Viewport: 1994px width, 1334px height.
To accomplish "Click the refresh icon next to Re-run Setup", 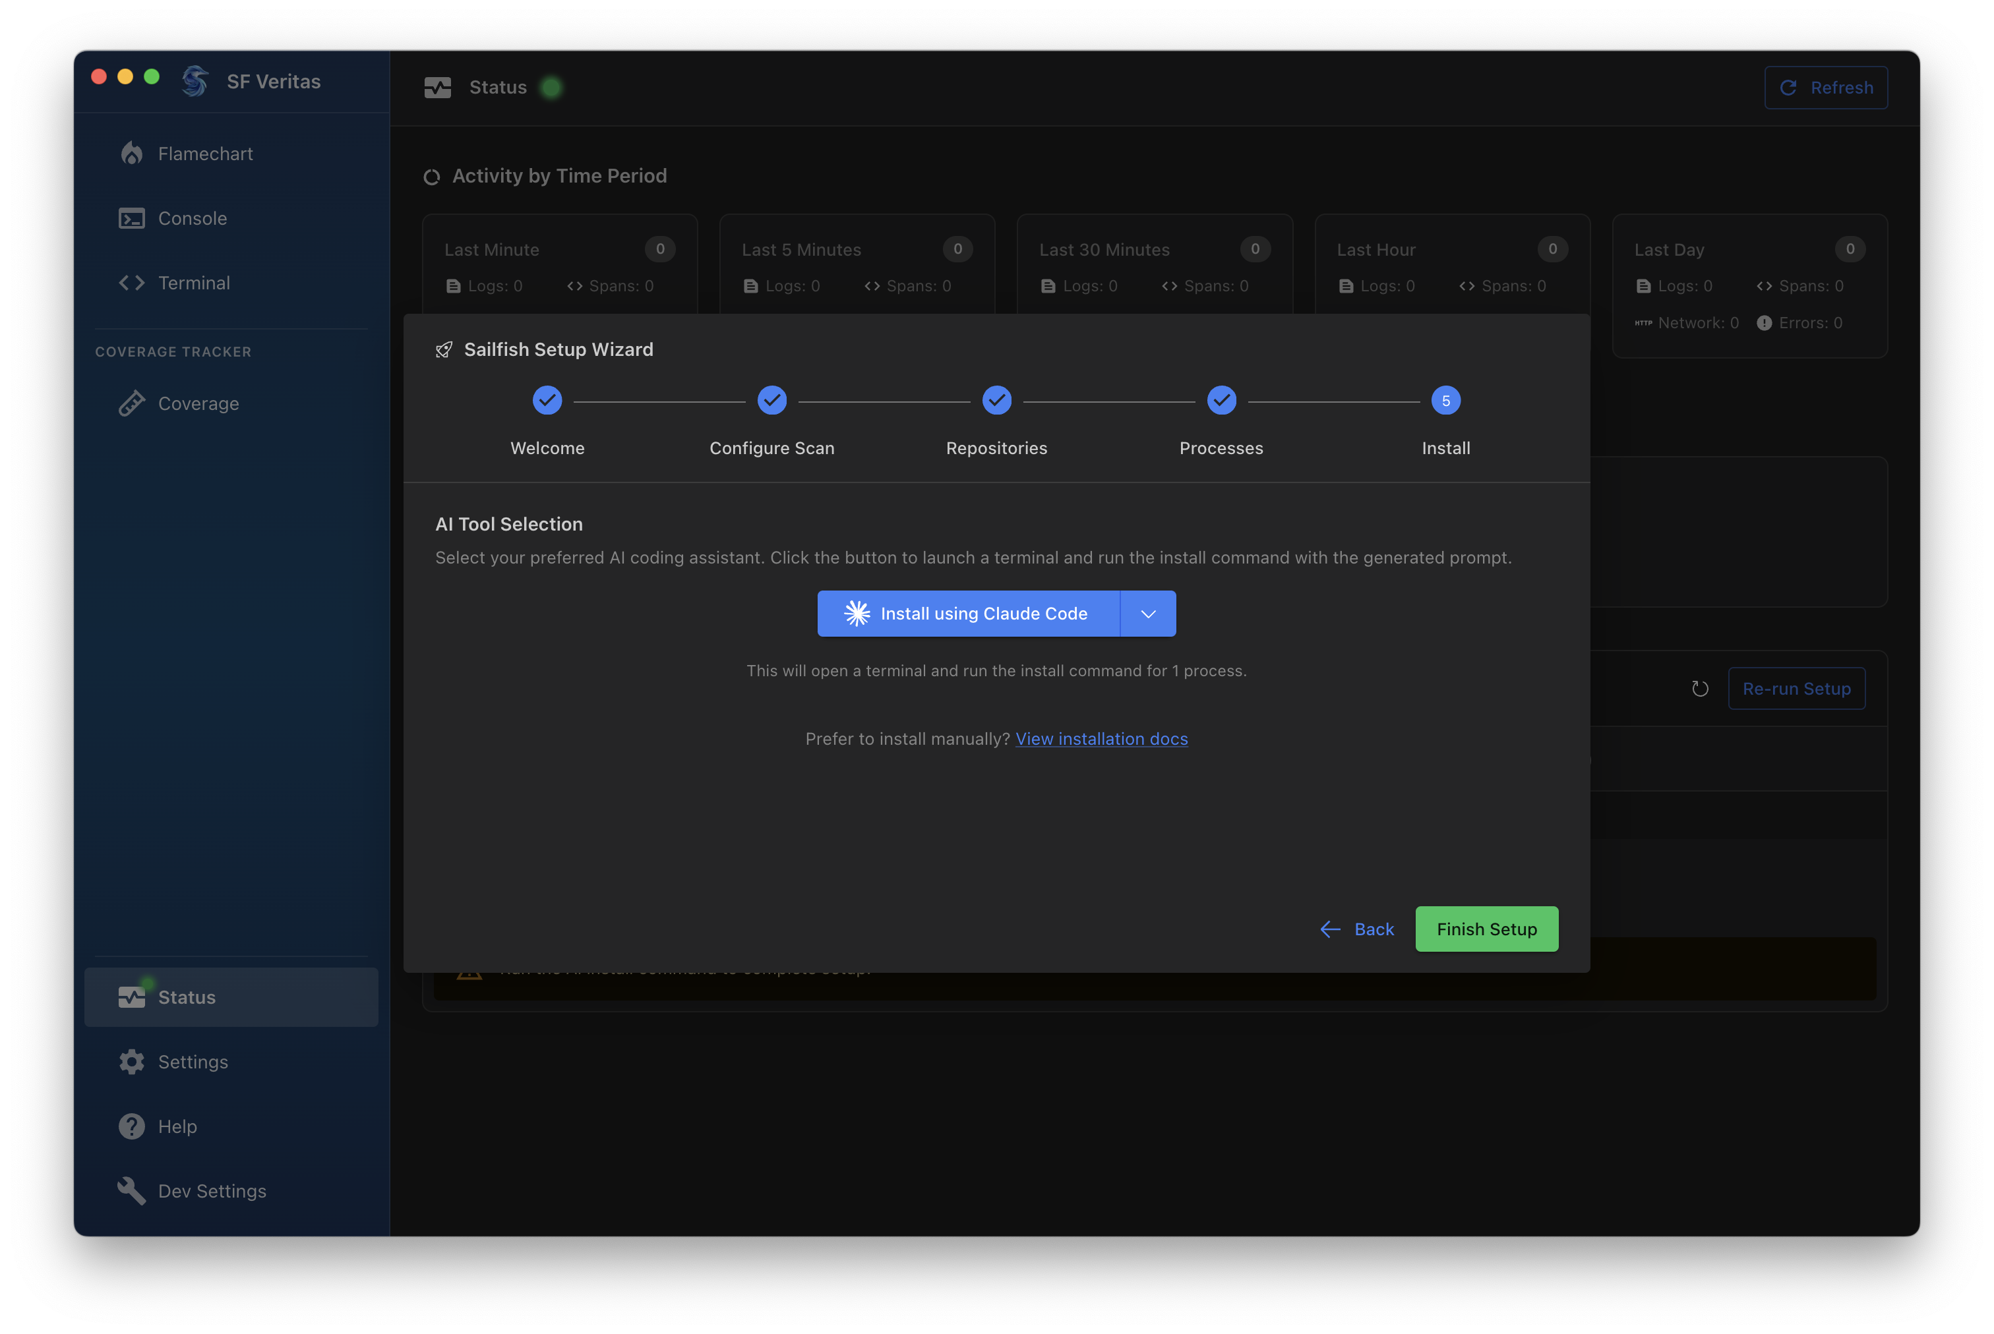I will coord(1701,688).
